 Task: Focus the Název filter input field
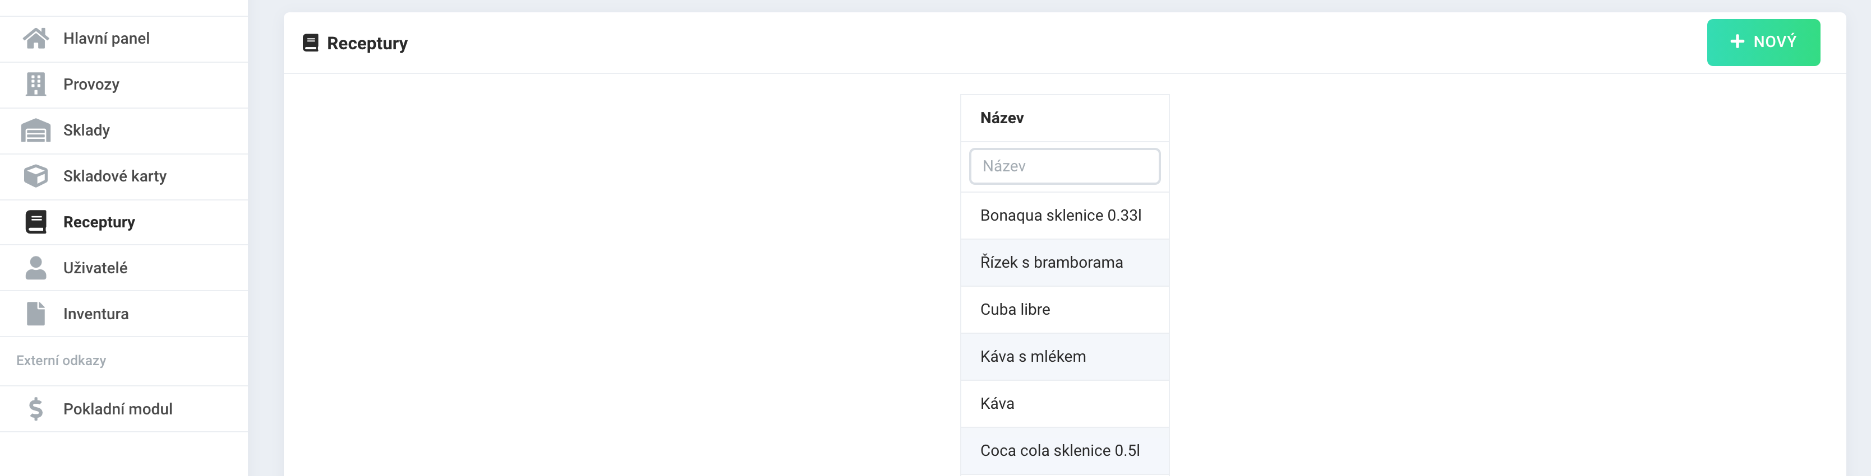point(1064,166)
